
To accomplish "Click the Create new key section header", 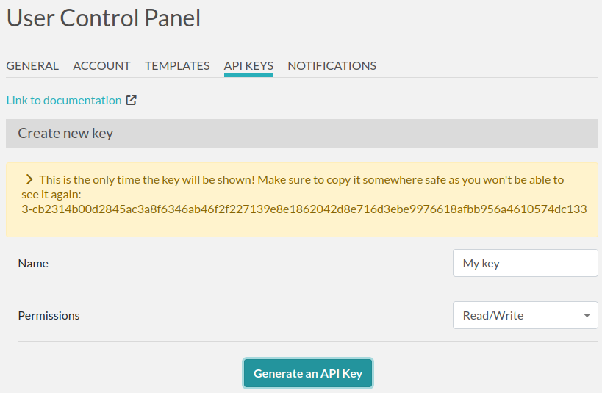I will (302, 133).
